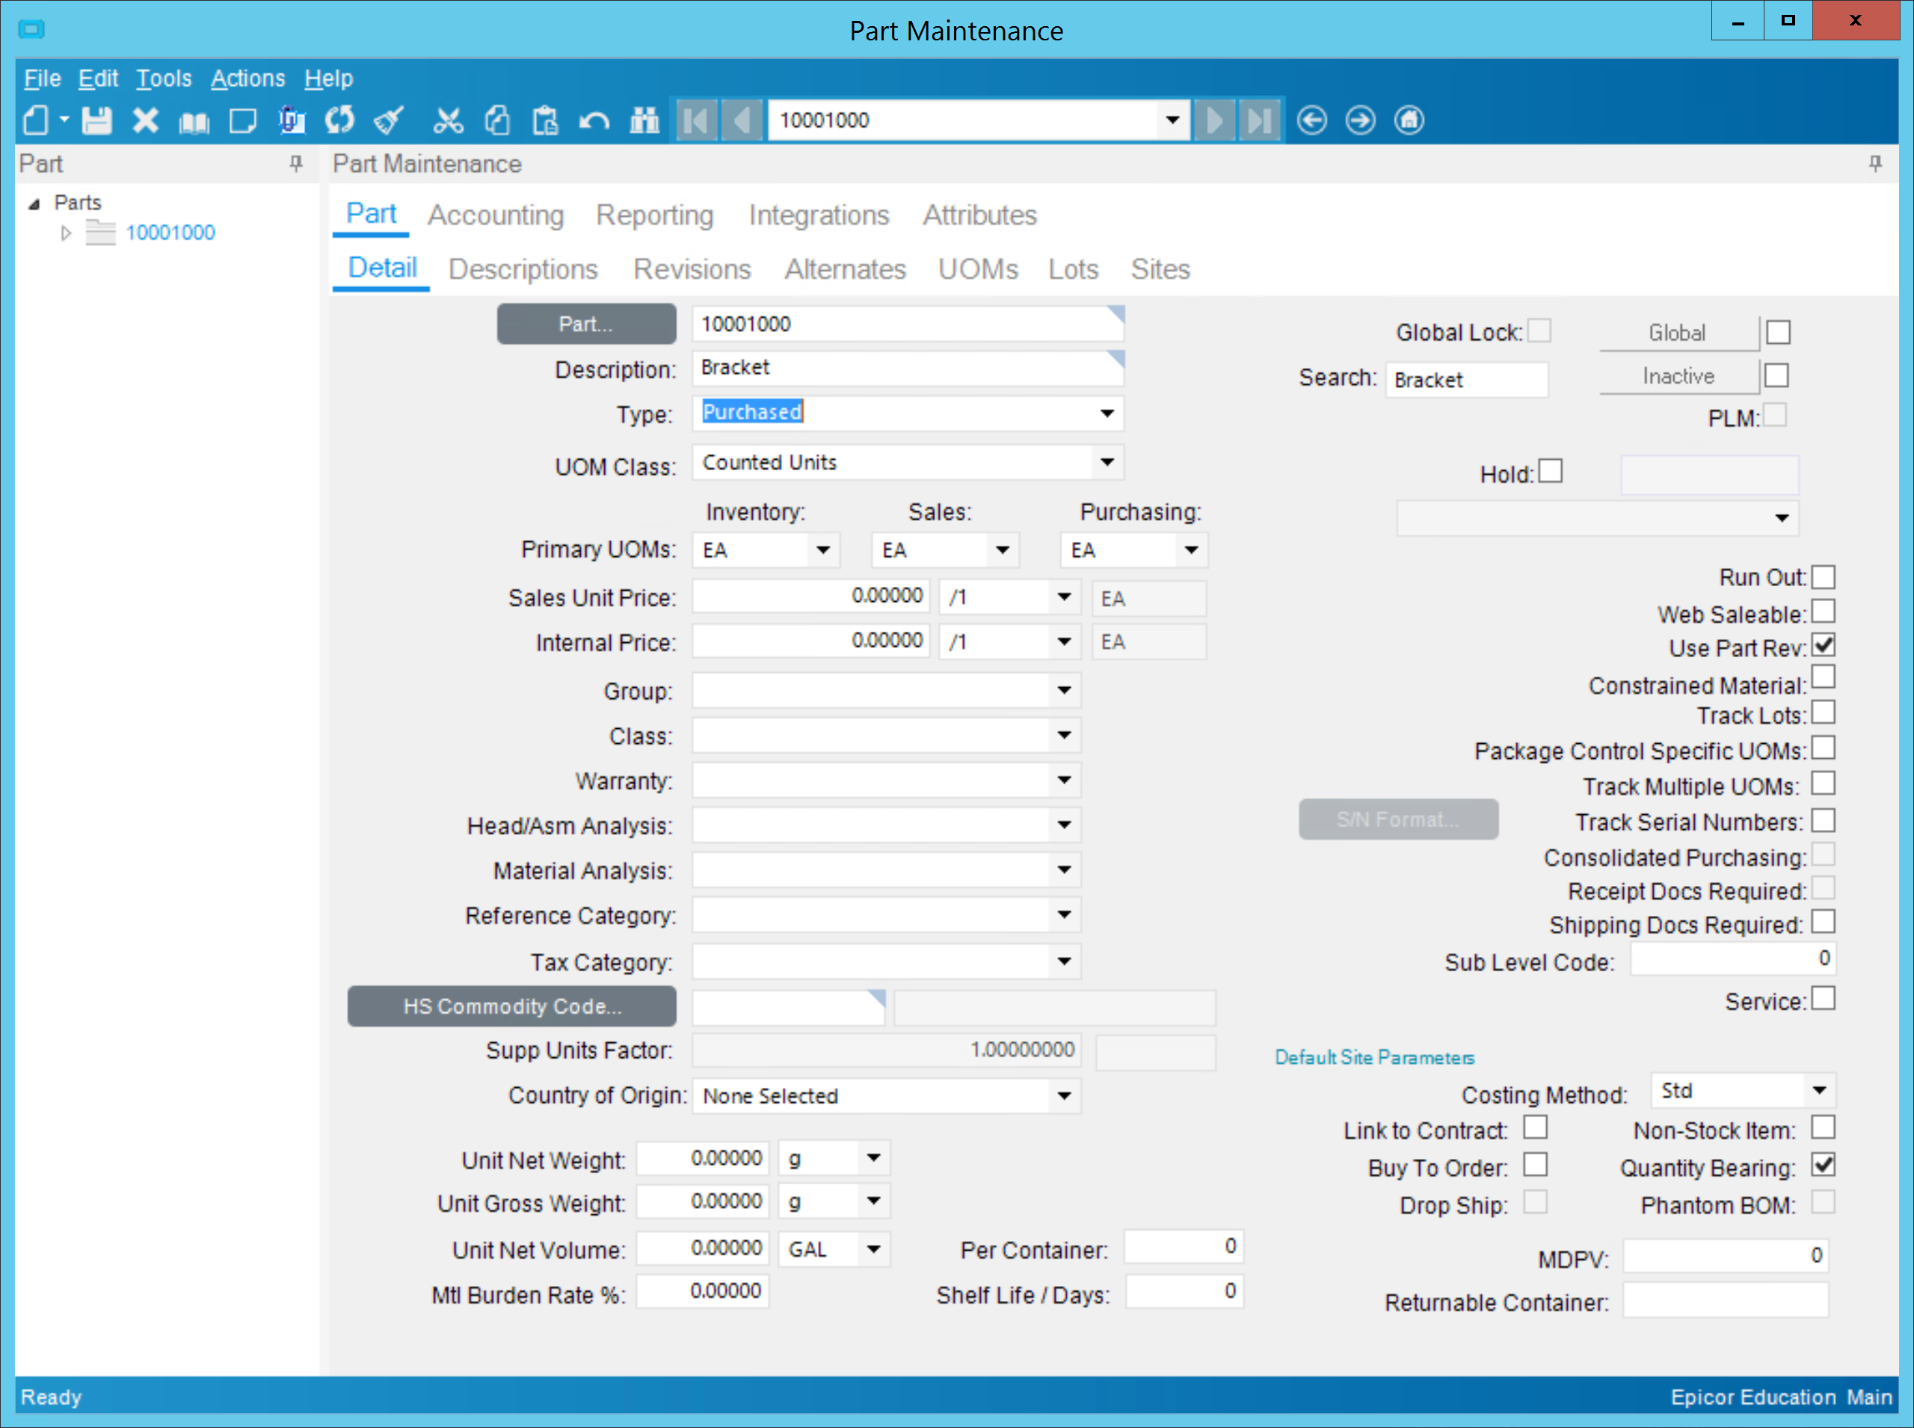The width and height of the screenshot is (1914, 1428).
Task: Click the Default Site Parameters link
Action: (x=1374, y=1057)
